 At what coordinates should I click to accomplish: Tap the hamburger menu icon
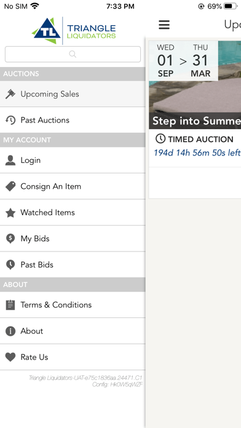164,25
